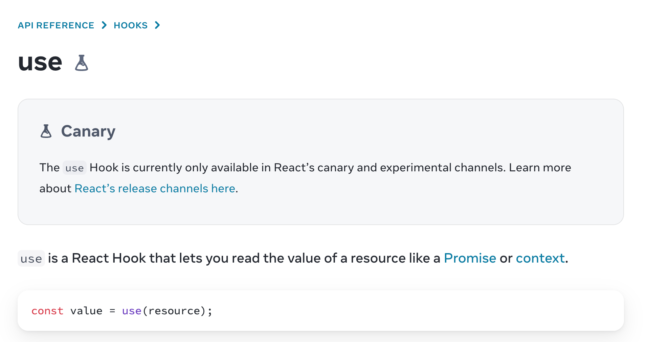This screenshot has width=670, height=342.
Task: Click the purple use call in code snippet
Action: coord(132,311)
